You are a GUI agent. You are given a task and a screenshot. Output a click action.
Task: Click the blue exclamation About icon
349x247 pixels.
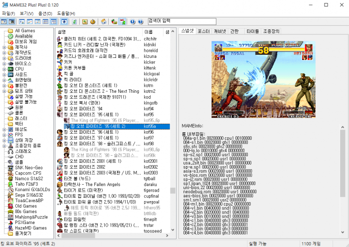133,21
